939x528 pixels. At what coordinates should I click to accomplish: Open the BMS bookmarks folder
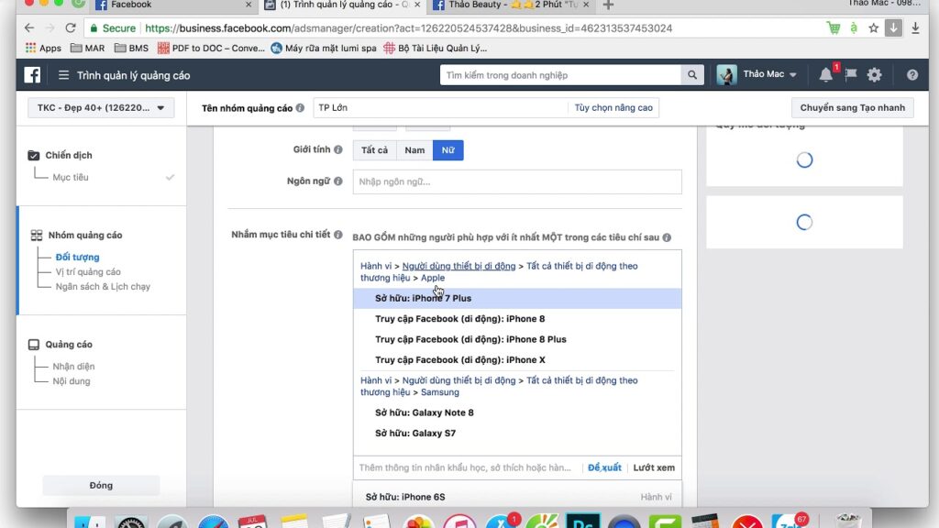pyautogui.click(x=131, y=48)
